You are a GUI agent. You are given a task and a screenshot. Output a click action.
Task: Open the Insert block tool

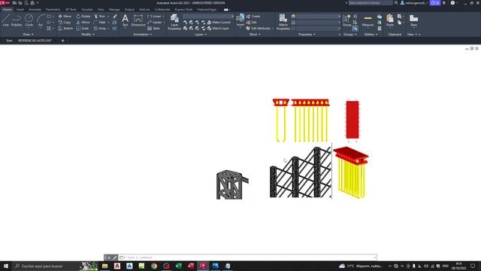click(240, 20)
